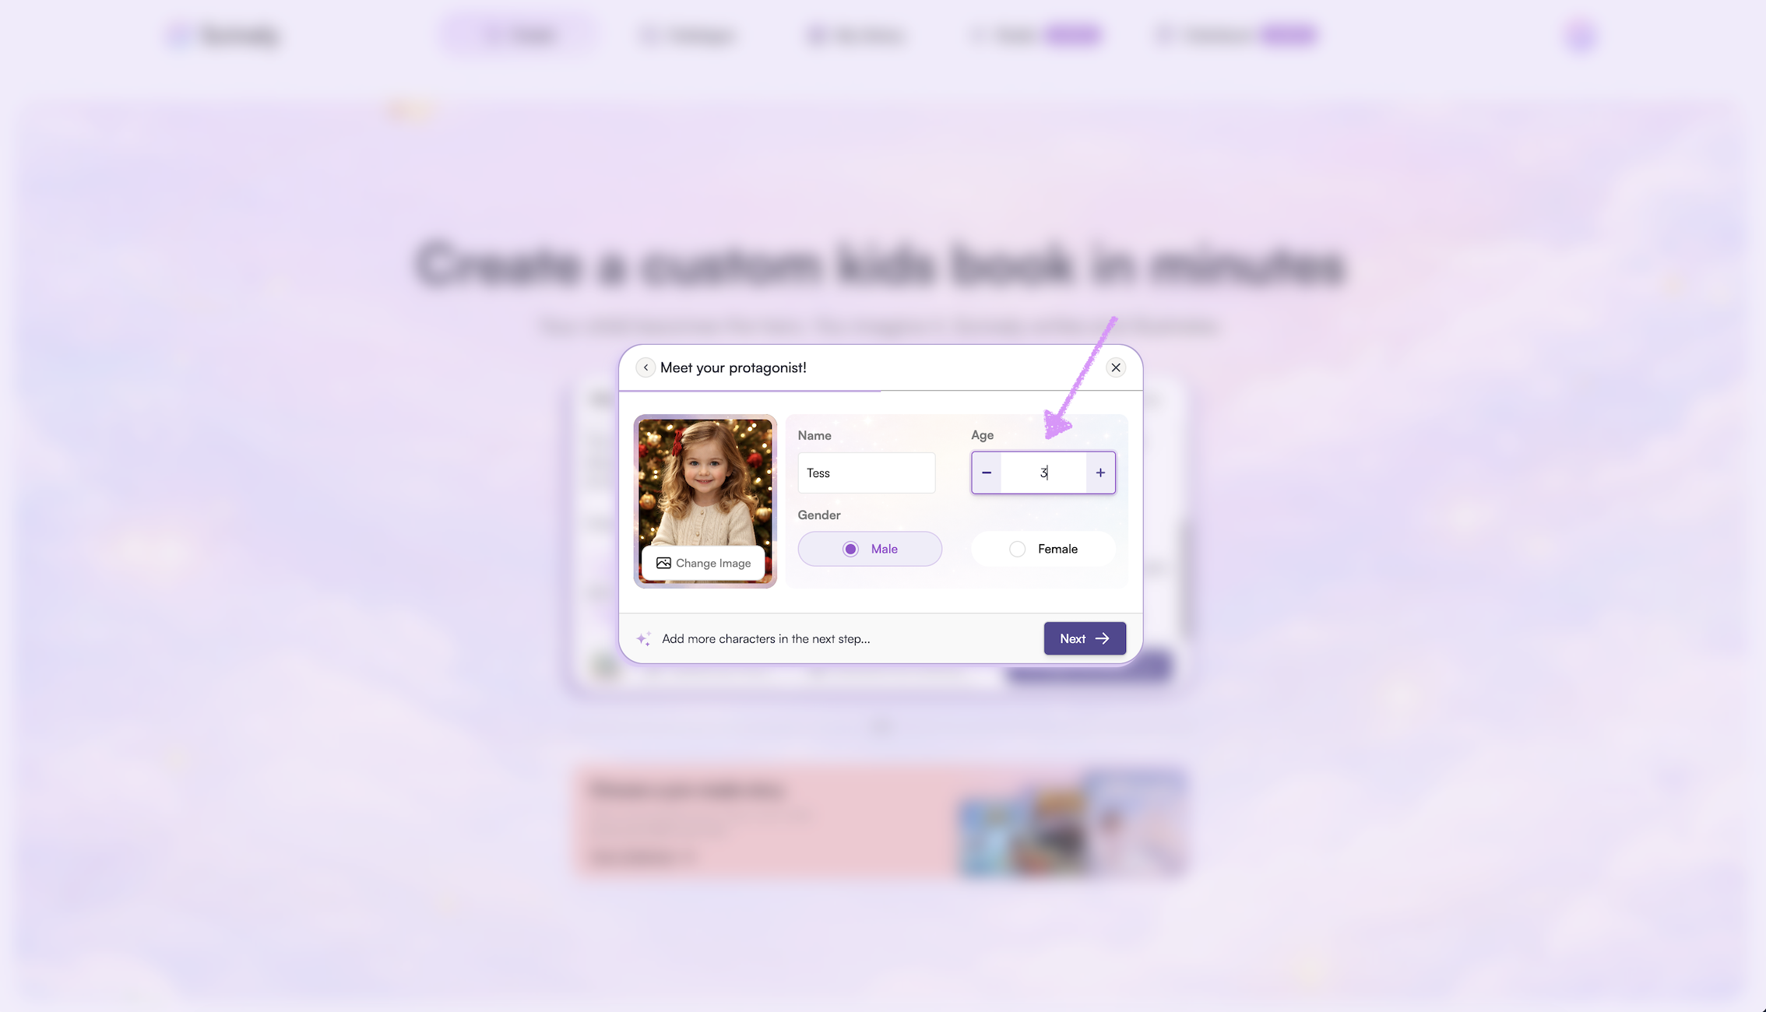Image resolution: width=1766 pixels, height=1012 pixels.
Task: Go back using the chevron beside the title
Action: [x=646, y=367]
